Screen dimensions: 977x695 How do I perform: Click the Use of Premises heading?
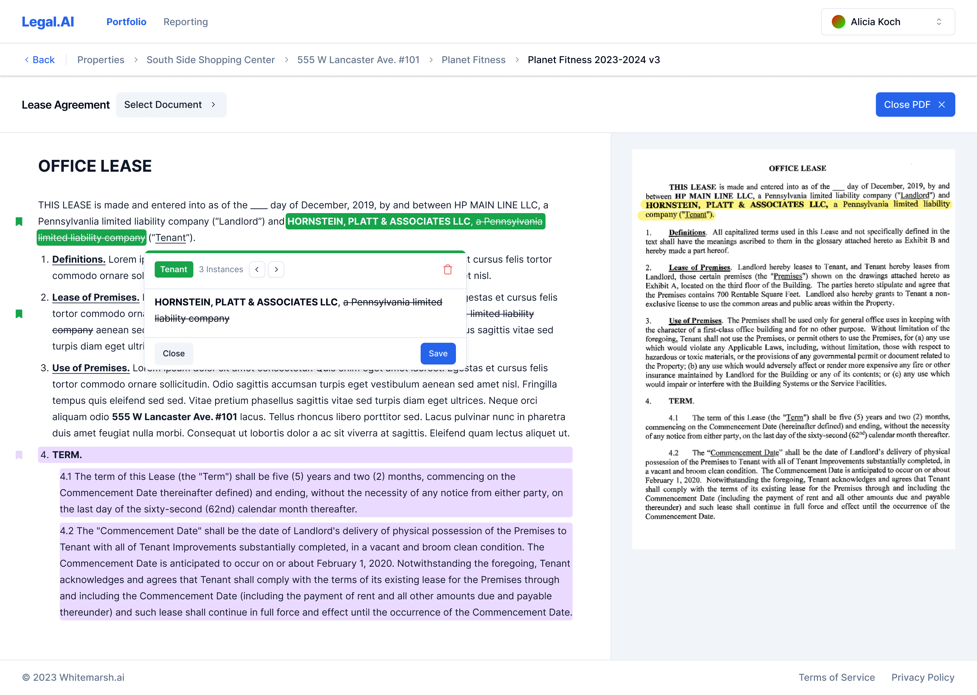(x=91, y=369)
